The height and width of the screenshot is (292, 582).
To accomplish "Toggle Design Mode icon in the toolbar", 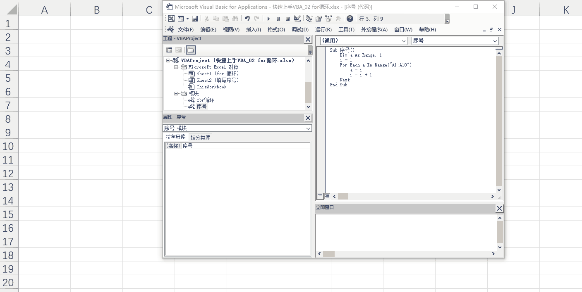I will (x=297, y=19).
